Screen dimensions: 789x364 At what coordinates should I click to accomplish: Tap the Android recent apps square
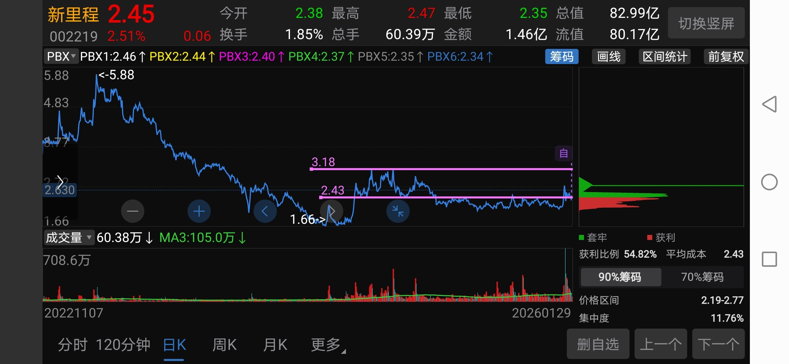769,259
